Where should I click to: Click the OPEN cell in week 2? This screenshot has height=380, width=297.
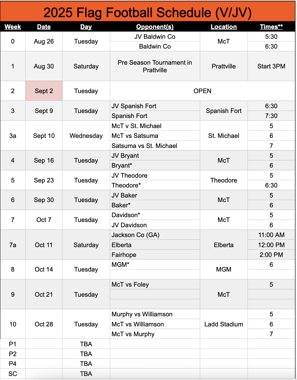tap(202, 91)
